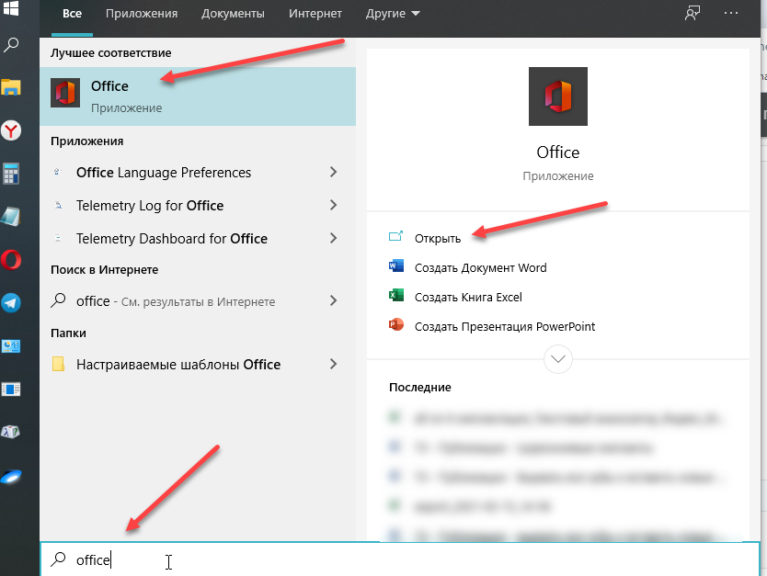Open the taskbar search magnifier icon
The height and width of the screenshot is (576, 767).
11,45
